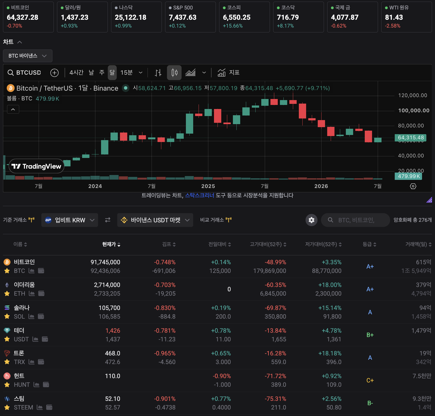
Task: Click the 2025 marker on time axis
Action: pos(208,186)
